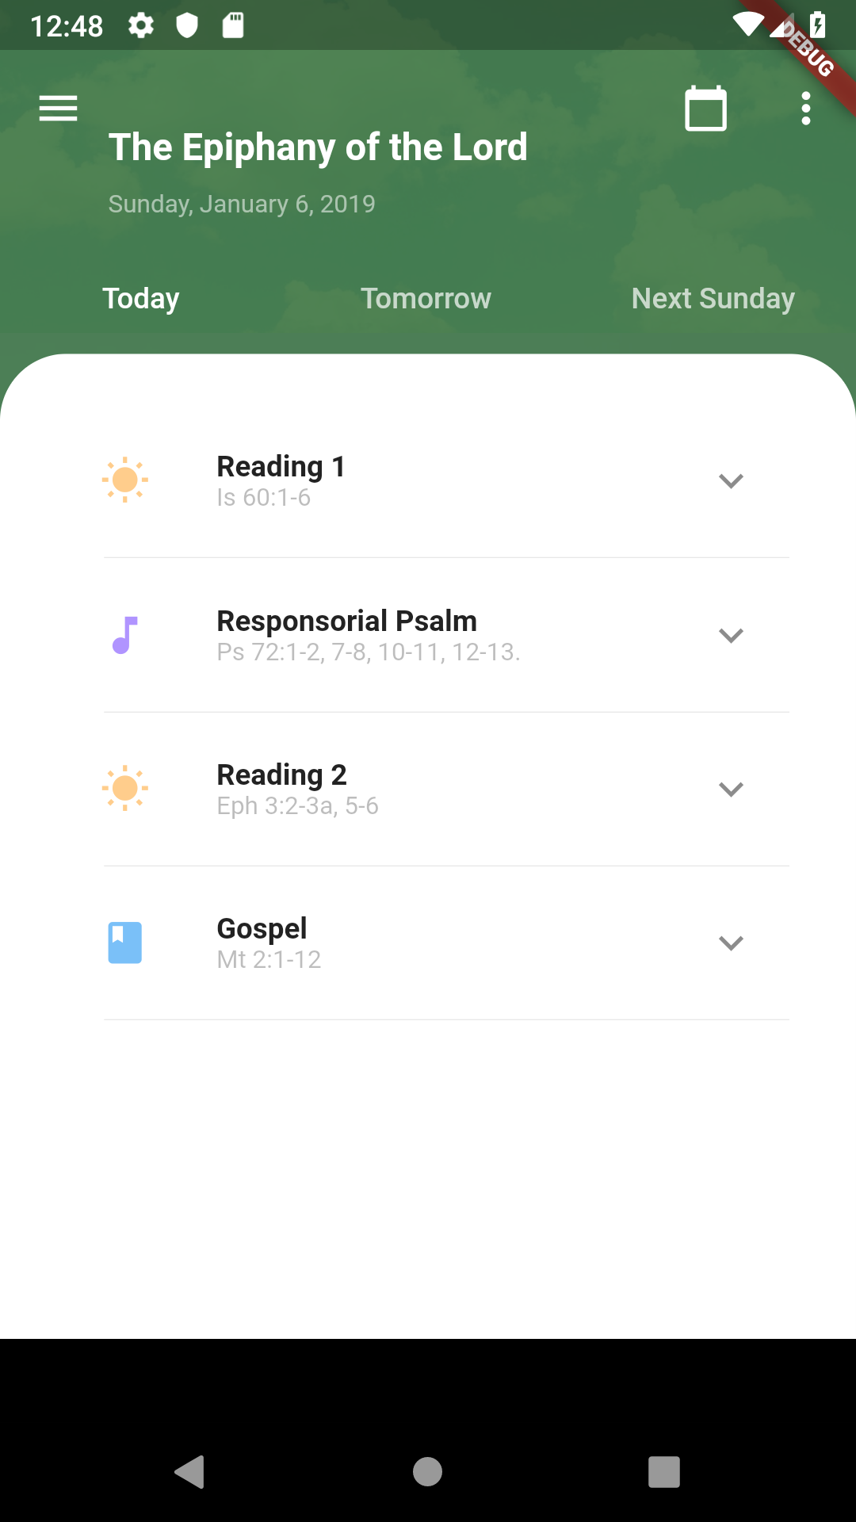Tap the sun icon beside Reading 1
The image size is (856, 1522).
point(125,480)
